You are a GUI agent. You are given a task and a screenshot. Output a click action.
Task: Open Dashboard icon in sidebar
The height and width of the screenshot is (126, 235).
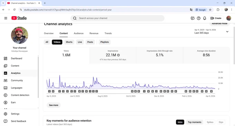coord(6,58)
